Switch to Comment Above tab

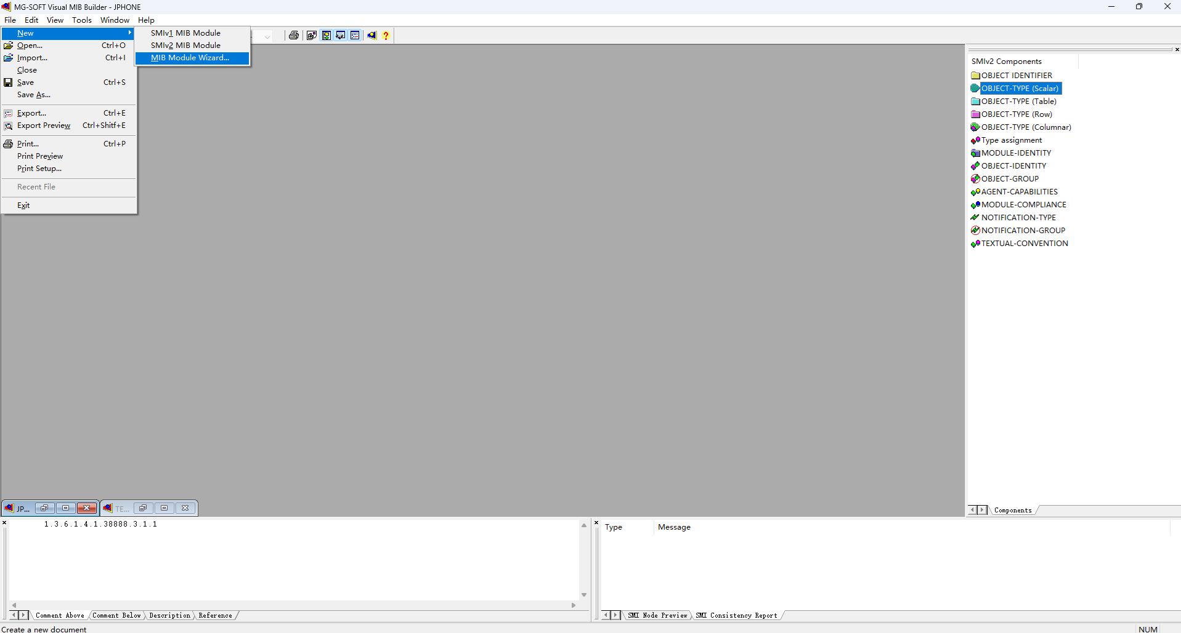click(60, 615)
